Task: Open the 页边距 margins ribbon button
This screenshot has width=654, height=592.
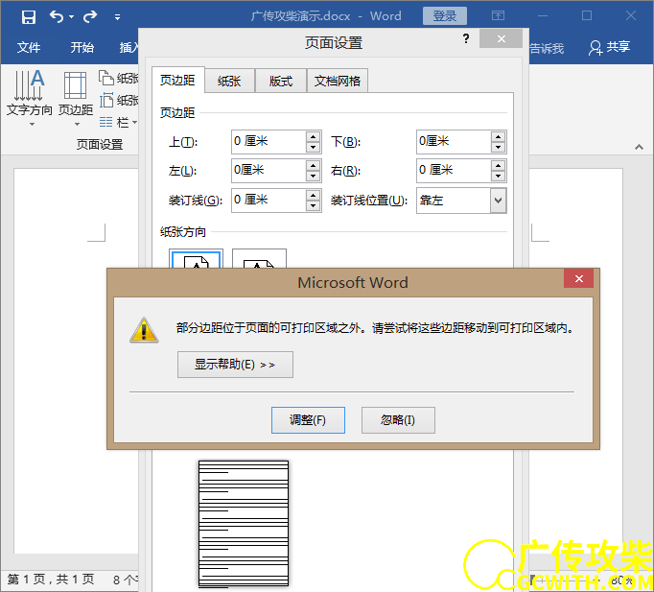Action: coord(76,99)
